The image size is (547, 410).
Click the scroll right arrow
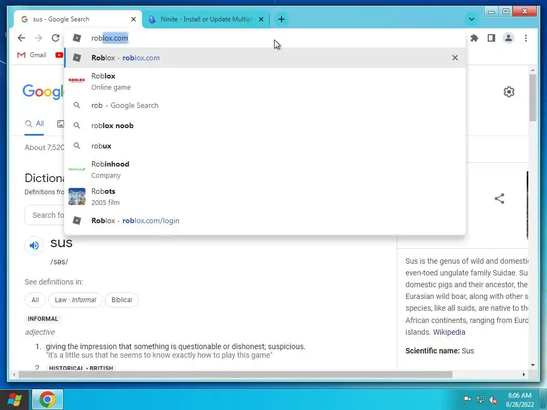(523, 374)
